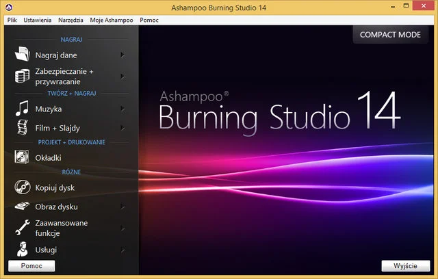The image size is (438, 279).
Task: Close the Ashampoo Burning Studio window
Action: [424, 6]
